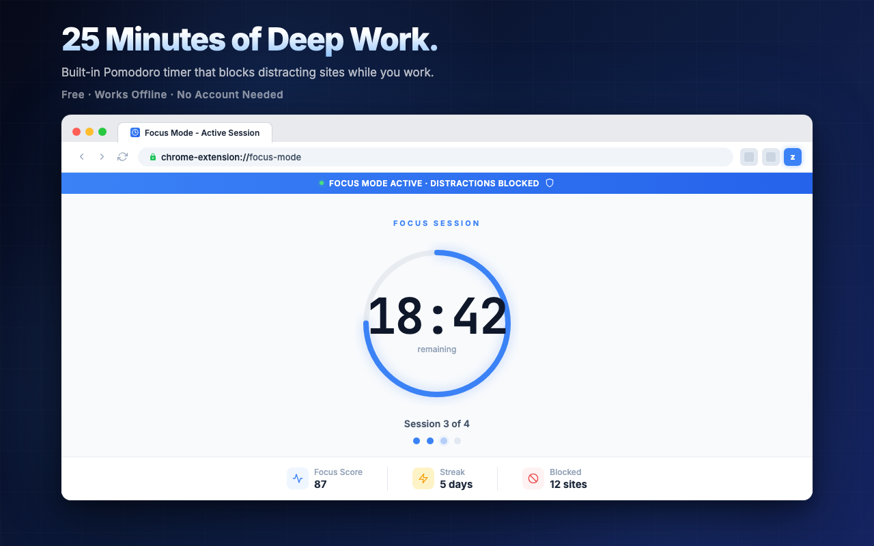Screen dimensions: 874x546
Task: Click the Streak lightning bolt icon
Action: click(x=423, y=478)
